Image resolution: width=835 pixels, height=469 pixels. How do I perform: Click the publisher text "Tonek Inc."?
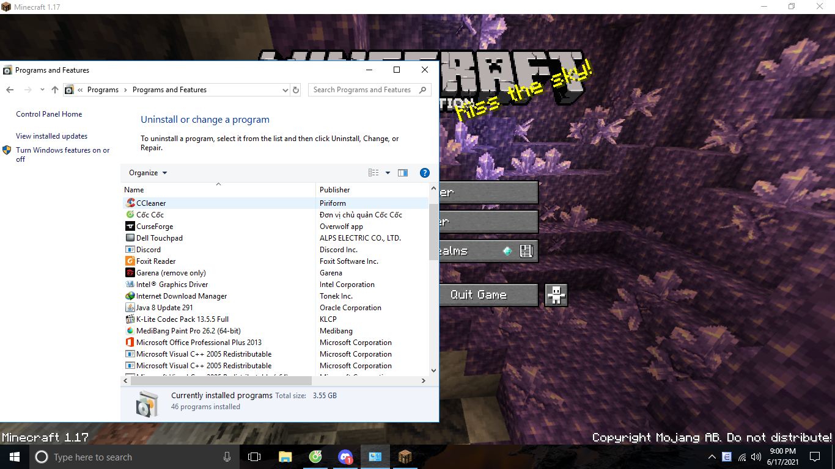(x=336, y=296)
